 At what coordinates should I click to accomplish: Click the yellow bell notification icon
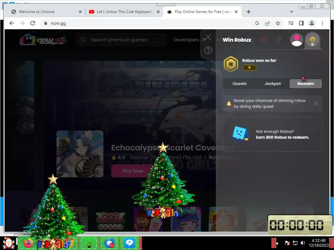[x=229, y=104]
